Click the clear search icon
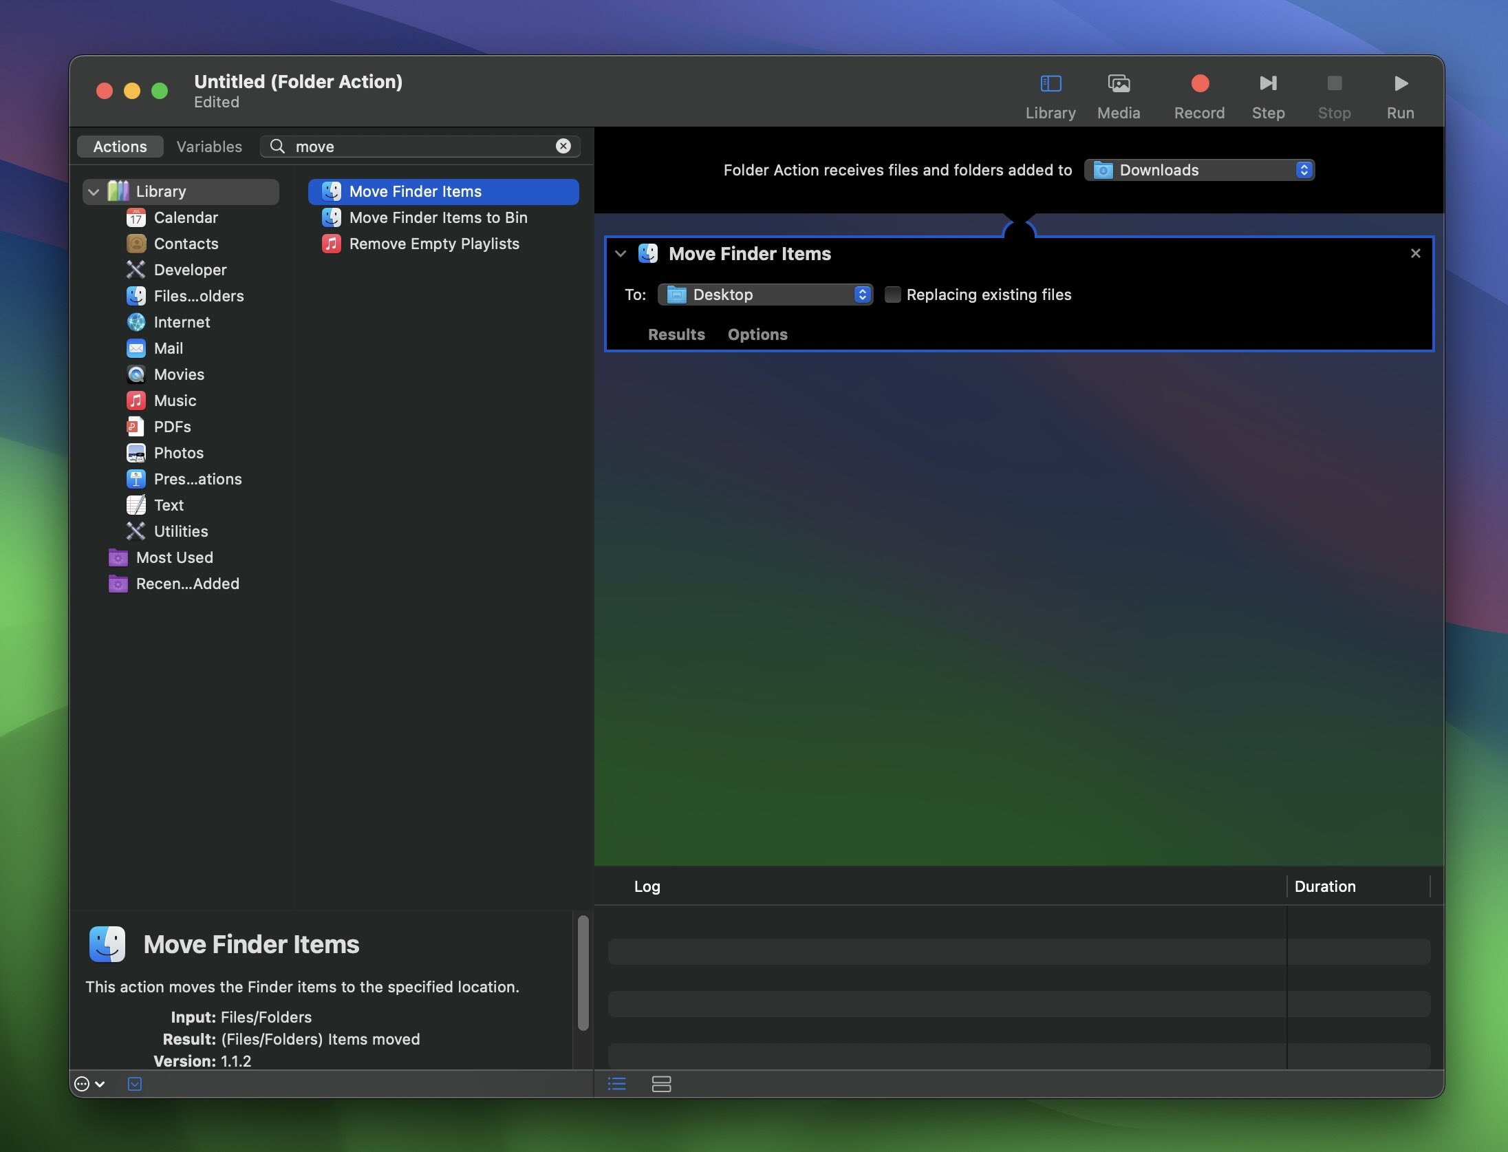1508x1152 pixels. tap(562, 145)
